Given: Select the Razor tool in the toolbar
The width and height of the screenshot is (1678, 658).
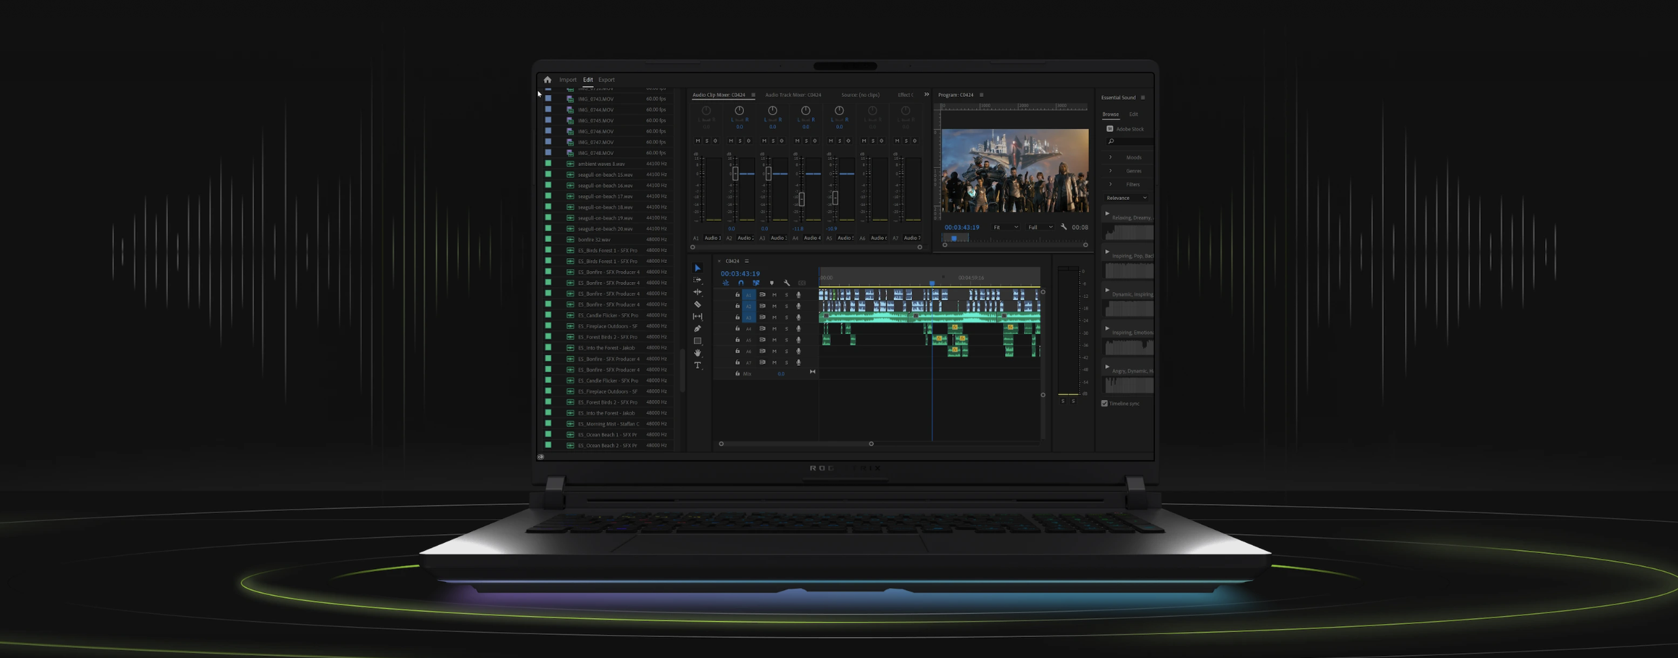Looking at the screenshot, I should click(697, 304).
